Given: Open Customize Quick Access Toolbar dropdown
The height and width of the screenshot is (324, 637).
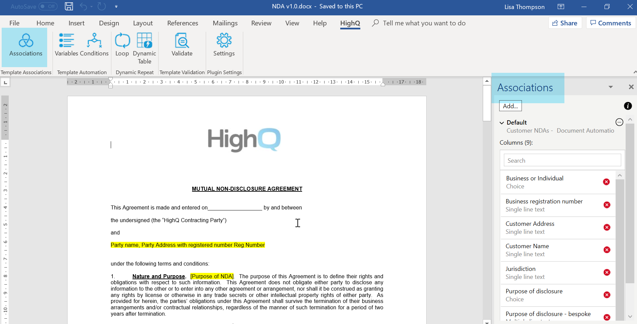Looking at the screenshot, I should [116, 6].
